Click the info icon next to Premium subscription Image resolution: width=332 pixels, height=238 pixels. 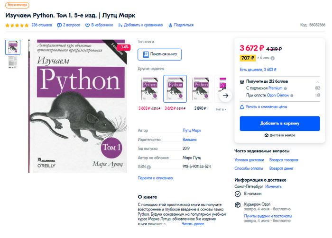(x=285, y=88)
